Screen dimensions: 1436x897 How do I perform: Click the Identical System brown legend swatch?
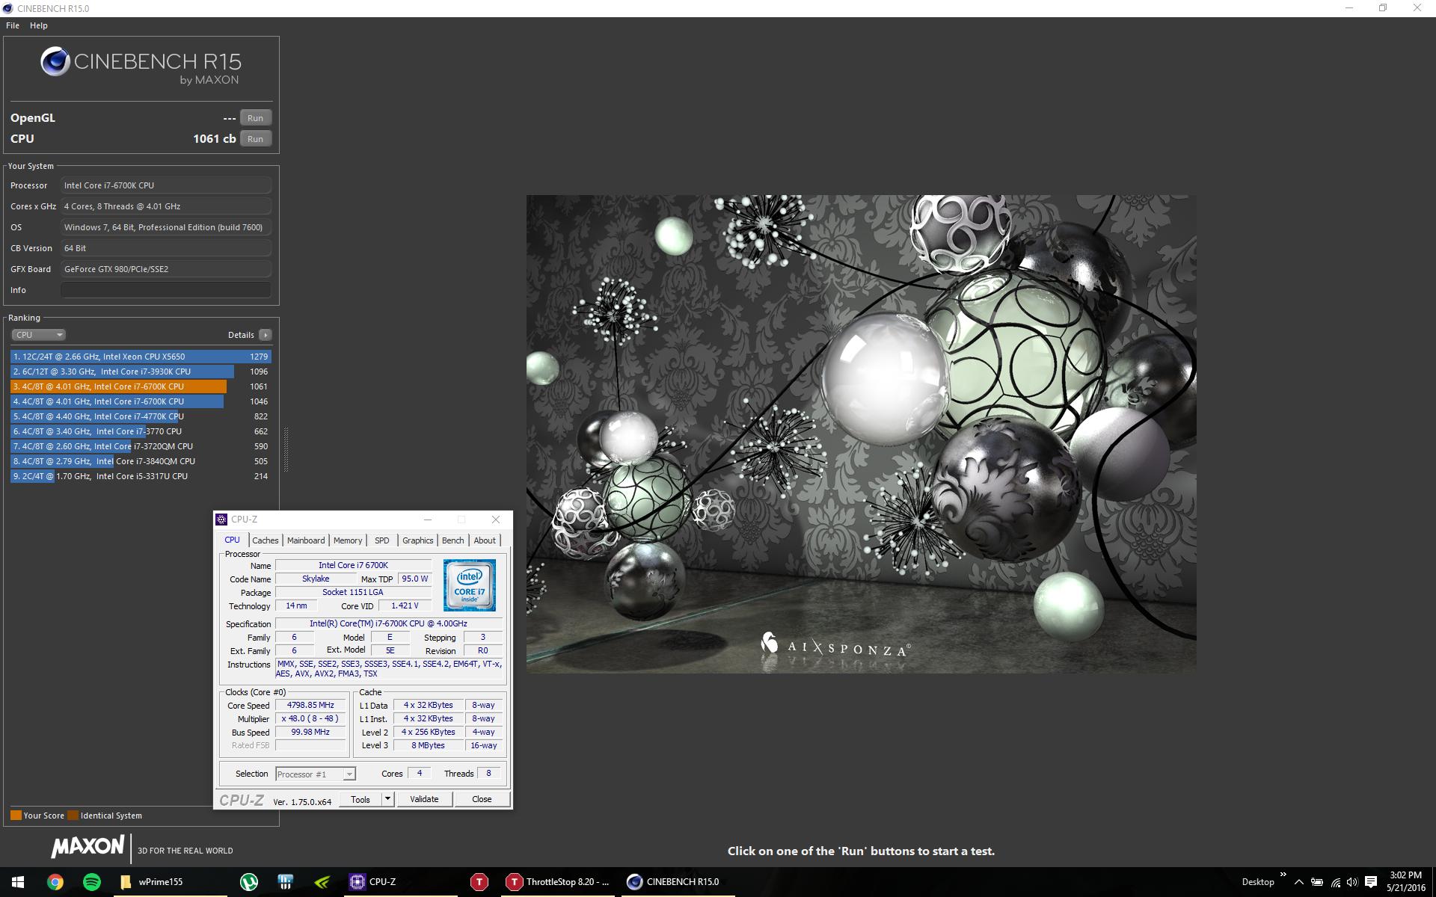(73, 816)
